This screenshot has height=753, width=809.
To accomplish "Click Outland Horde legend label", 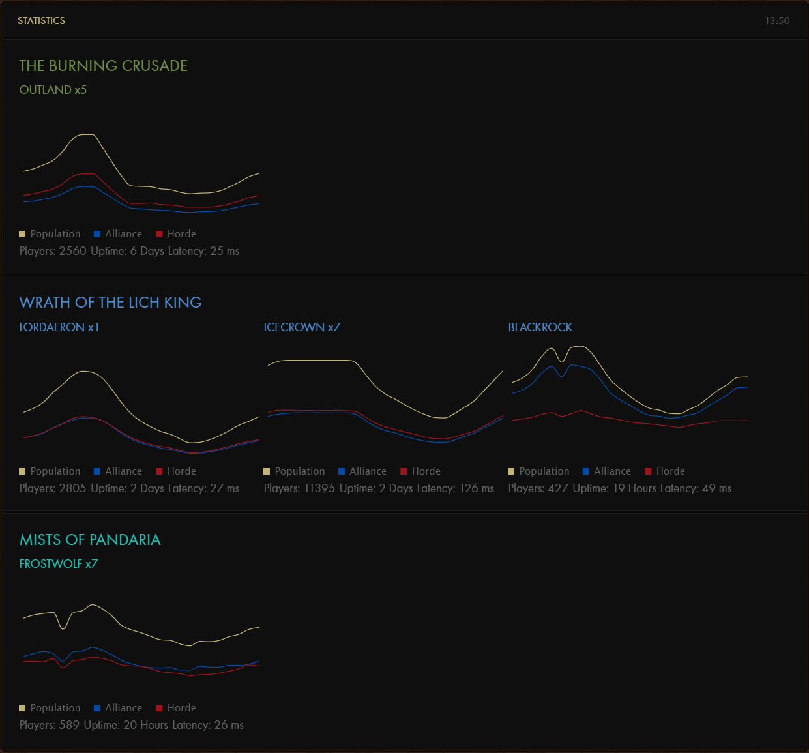I will 182,234.
